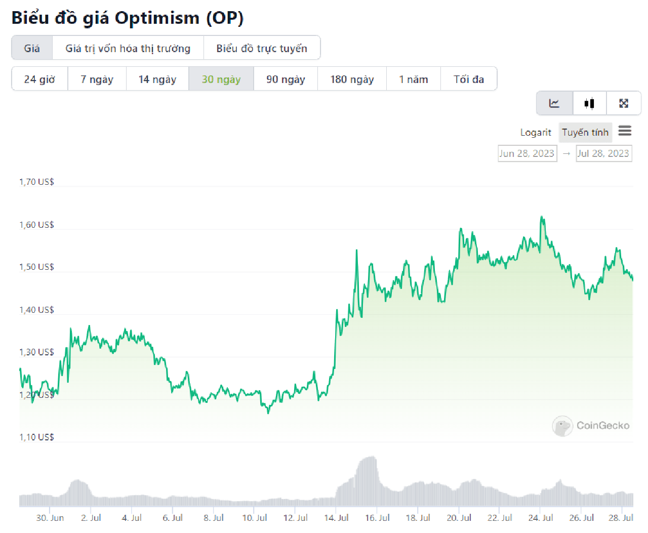This screenshot has height=533, width=648.
Task: Choose 180 ngày time range
Action: [352, 79]
